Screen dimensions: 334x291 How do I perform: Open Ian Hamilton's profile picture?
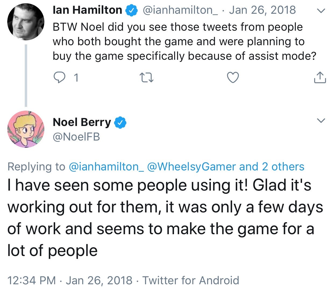coord(26,22)
